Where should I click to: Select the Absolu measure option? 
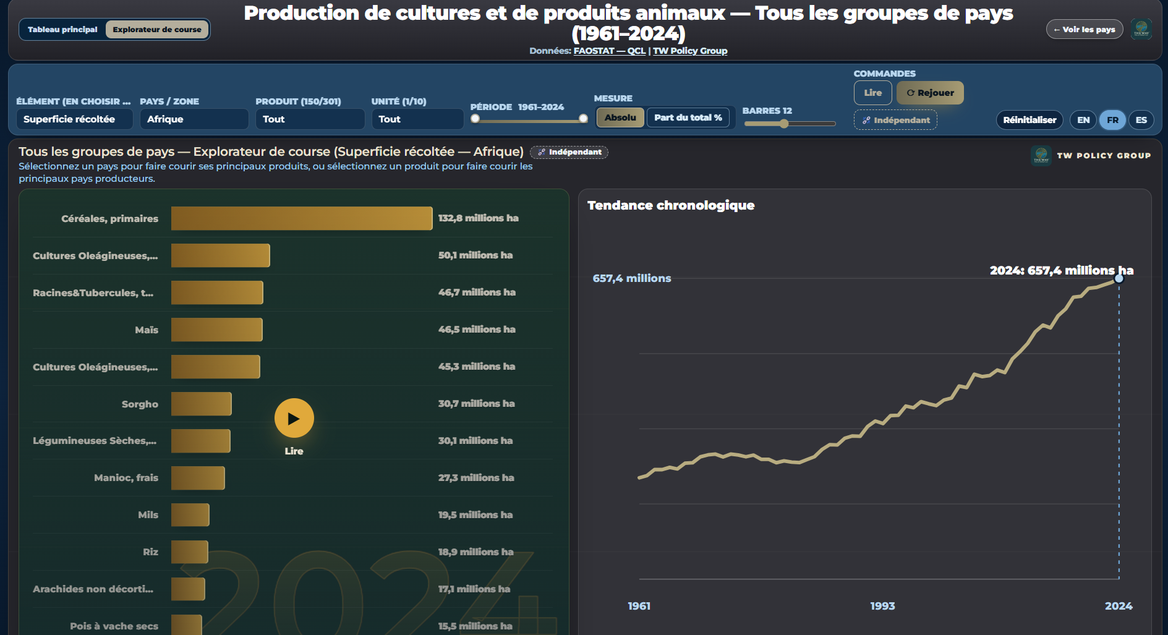[x=620, y=117]
